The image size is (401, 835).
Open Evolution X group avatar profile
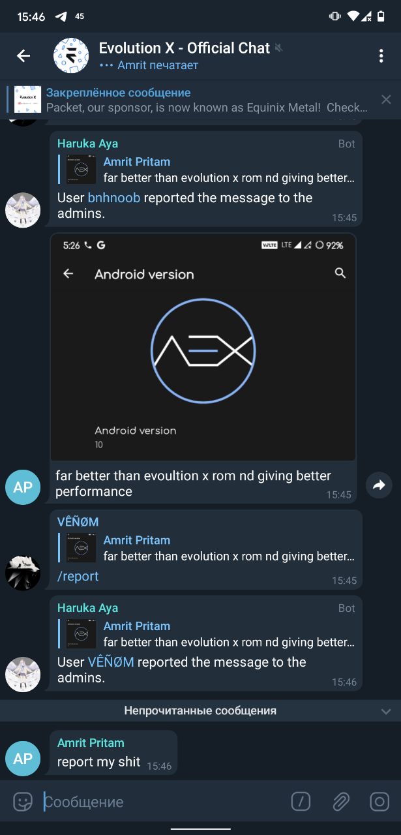click(x=71, y=56)
